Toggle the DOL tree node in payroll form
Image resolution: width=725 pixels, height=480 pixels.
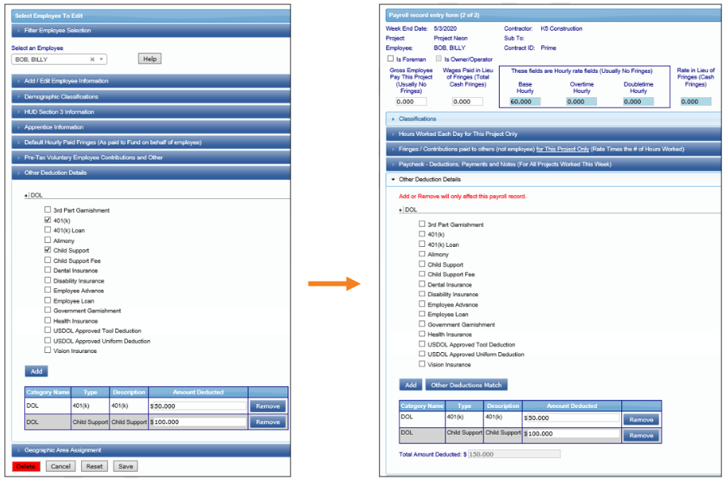click(x=401, y=210)
